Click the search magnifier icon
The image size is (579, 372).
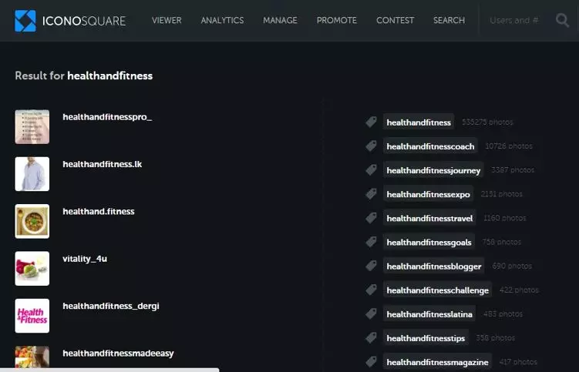coord(562,21)
